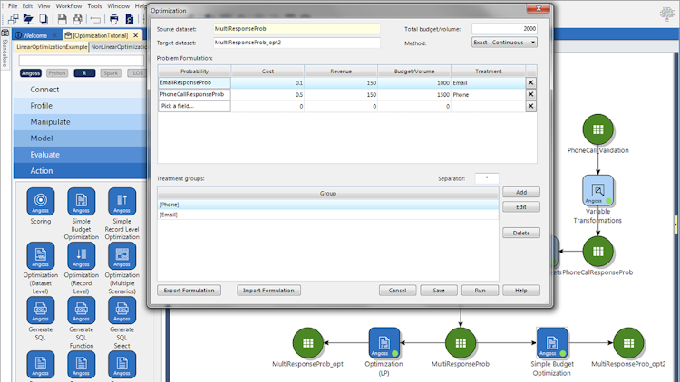Click Add to create a treatment group
The image size is (680, 382).
(x=521, y=192)
